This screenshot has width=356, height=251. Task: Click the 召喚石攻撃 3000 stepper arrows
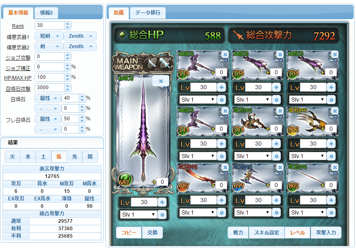(67, 88)
